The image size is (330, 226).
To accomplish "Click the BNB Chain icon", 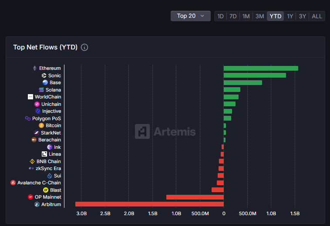I will click(x=32, y=161).
